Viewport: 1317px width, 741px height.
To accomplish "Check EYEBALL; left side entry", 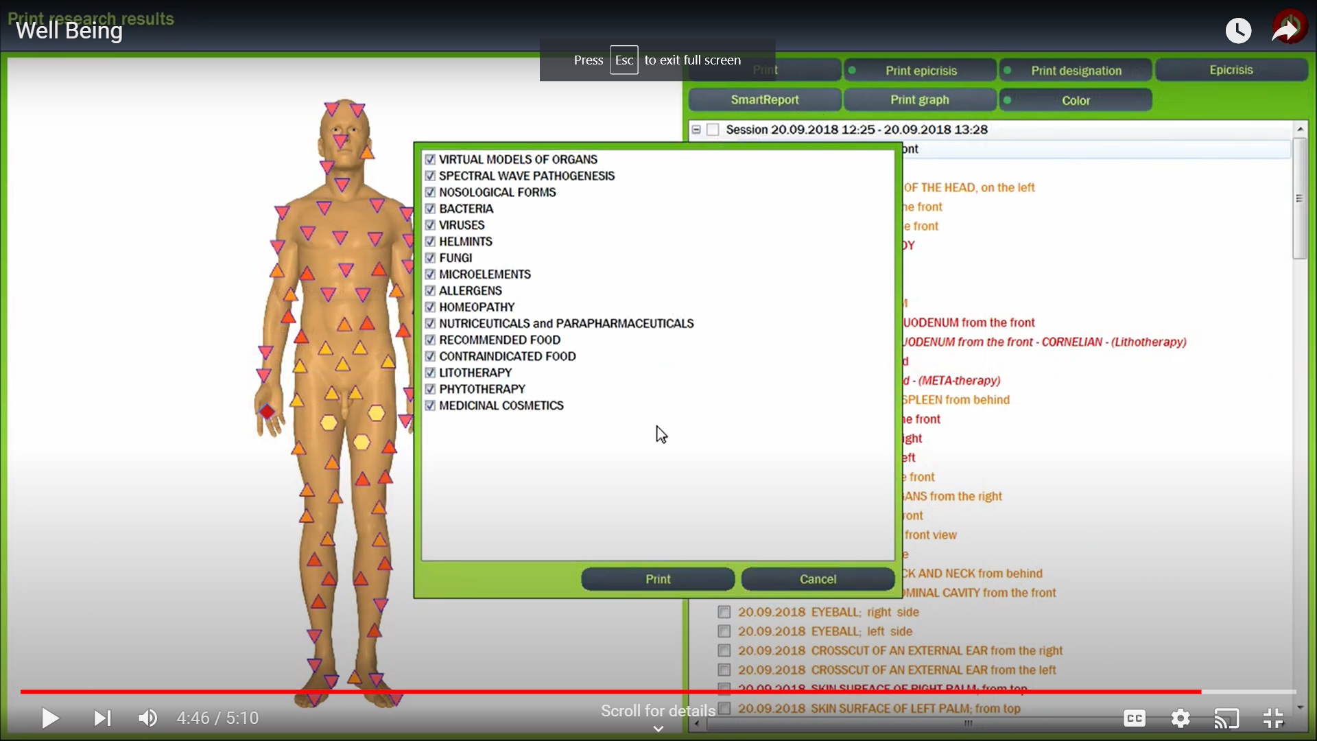I will pos(724,631).
